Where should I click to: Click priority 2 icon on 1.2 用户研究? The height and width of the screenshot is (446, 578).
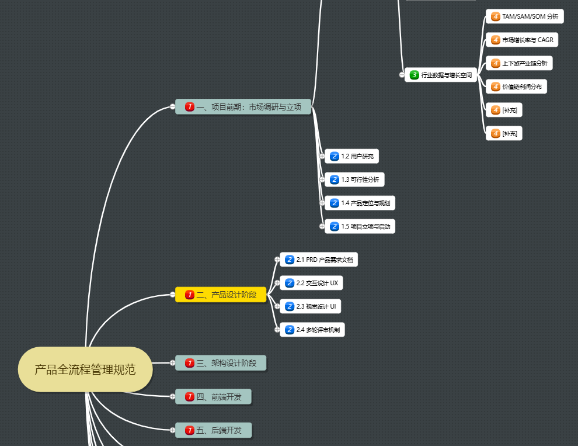pos(335,156)
